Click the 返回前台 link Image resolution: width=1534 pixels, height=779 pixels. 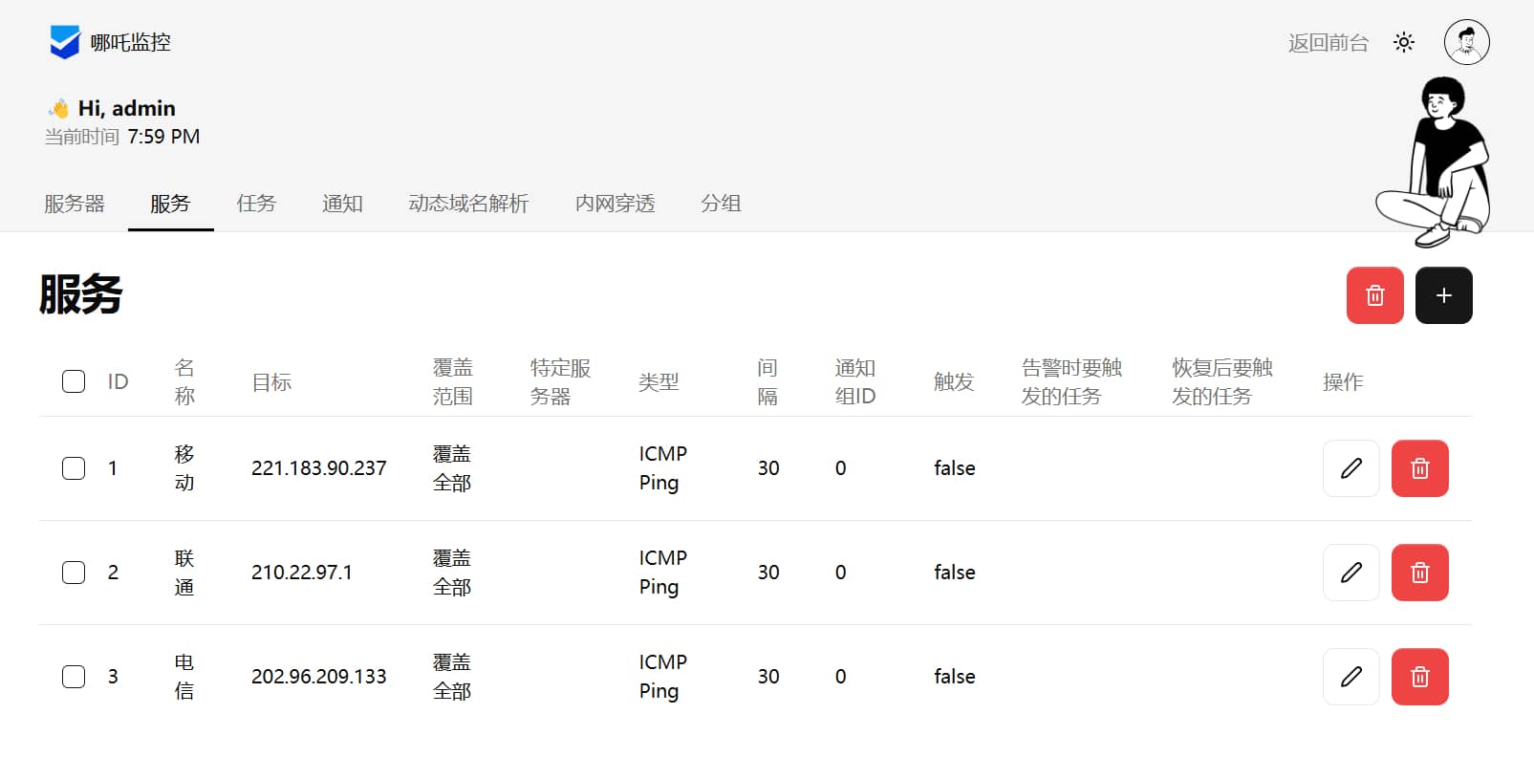[x=1328, y=42]
